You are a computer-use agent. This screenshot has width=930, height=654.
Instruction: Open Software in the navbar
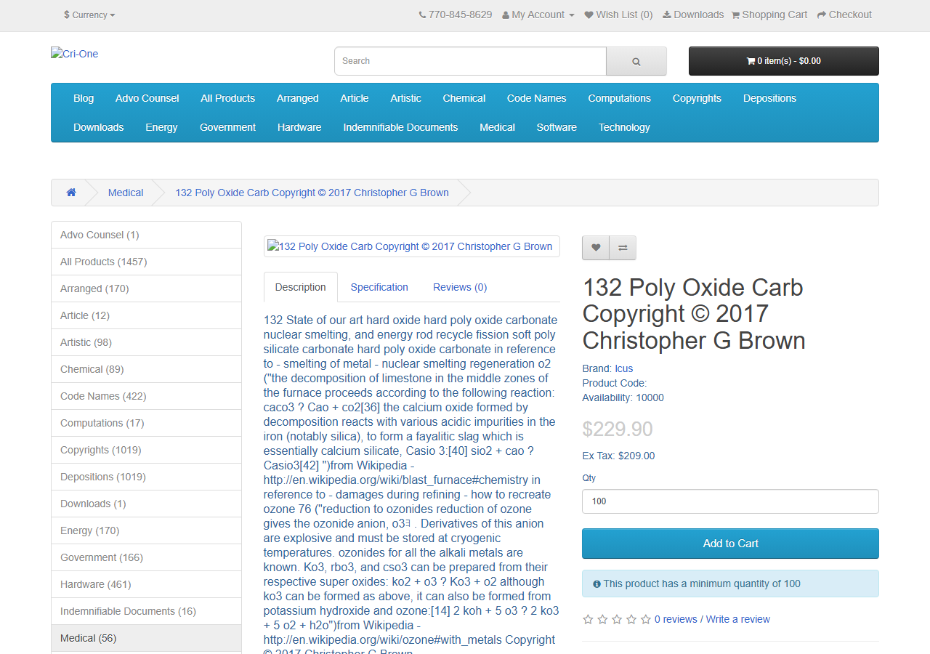pos(557,127)
